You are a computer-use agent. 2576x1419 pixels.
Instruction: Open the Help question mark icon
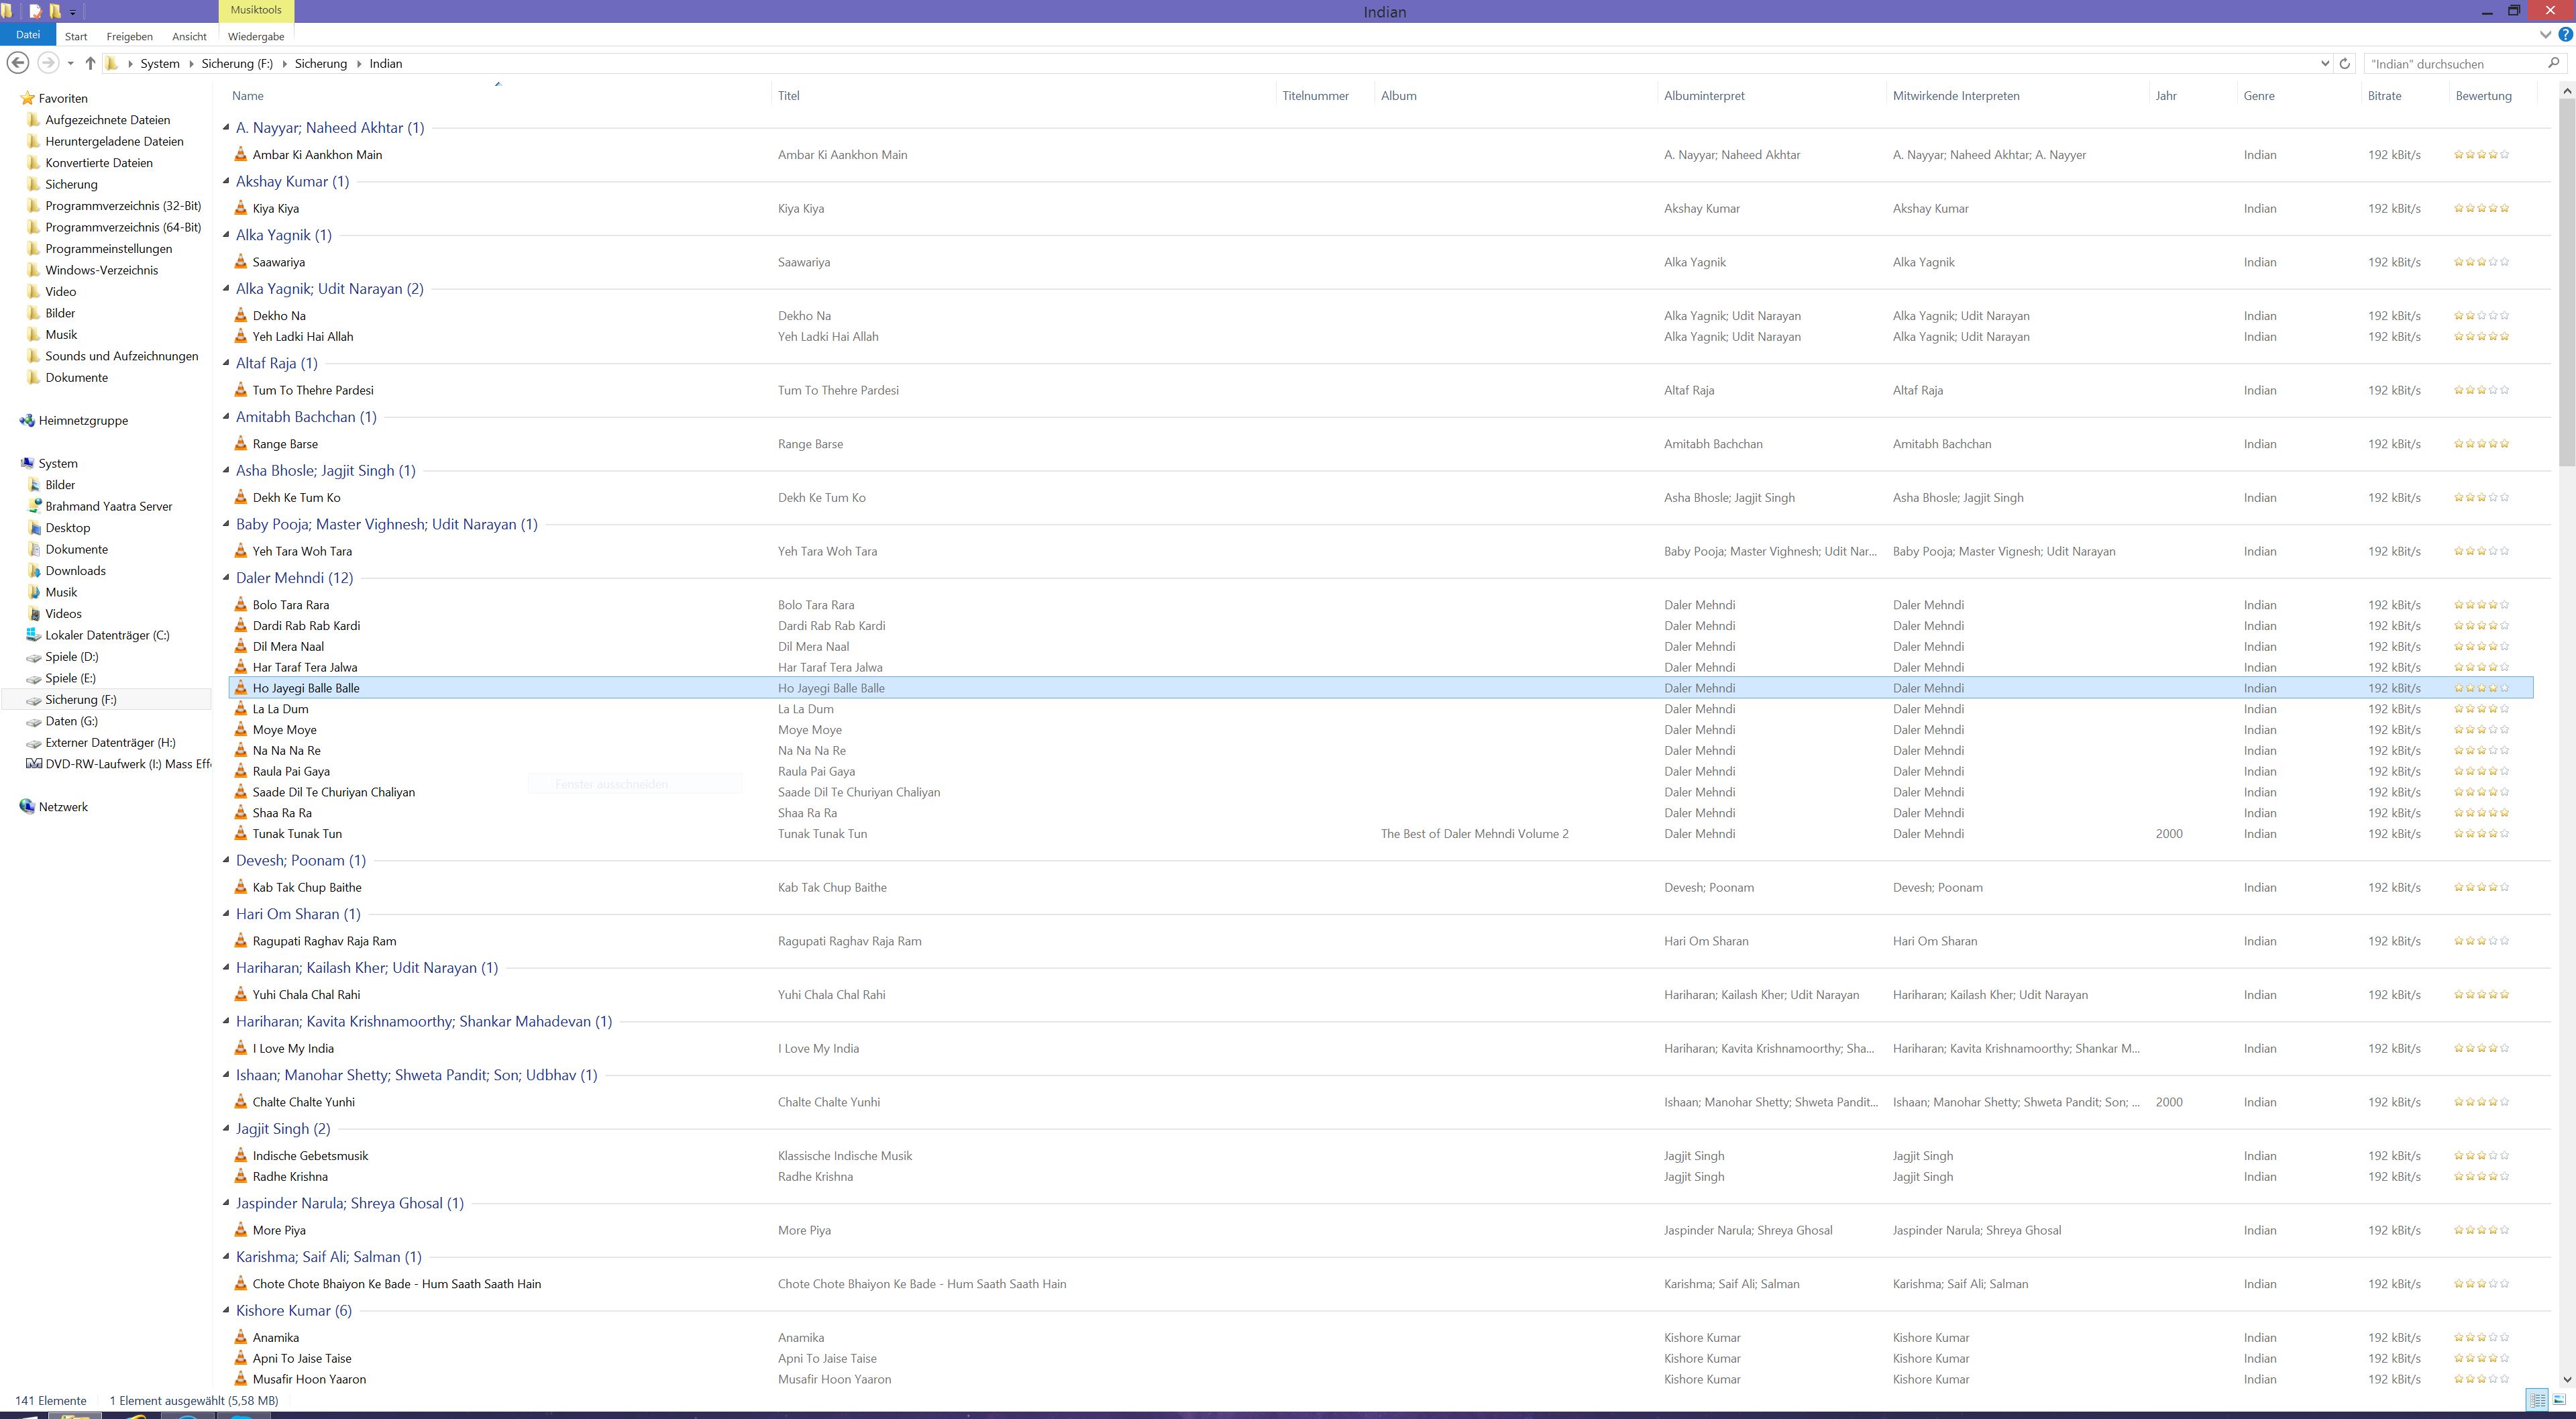click(2565, 35)
